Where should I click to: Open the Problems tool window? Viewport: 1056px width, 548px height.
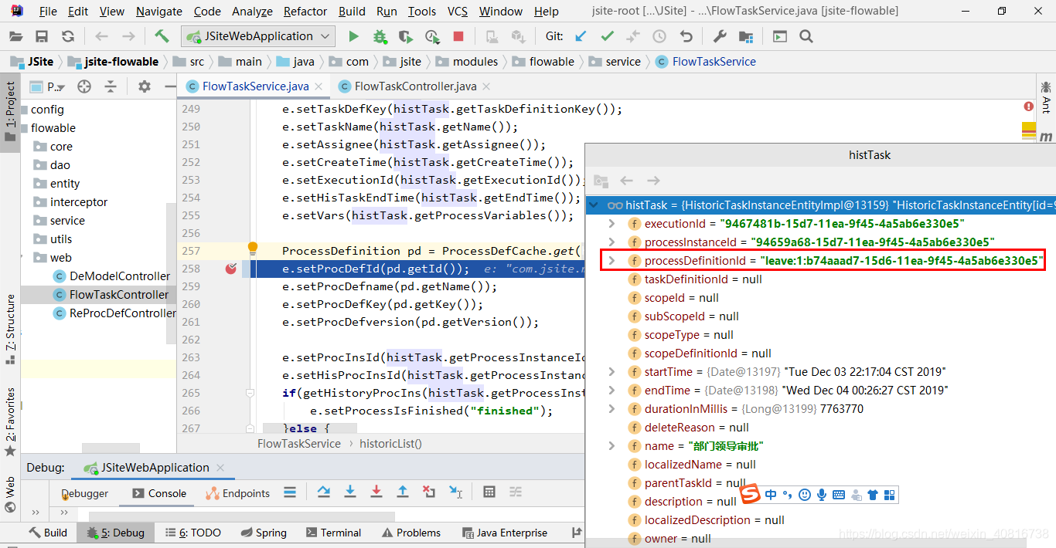pos(410,533)
